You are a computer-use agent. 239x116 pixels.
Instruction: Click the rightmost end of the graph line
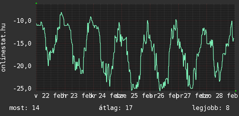pyautogui.click(x=233, y=38)
